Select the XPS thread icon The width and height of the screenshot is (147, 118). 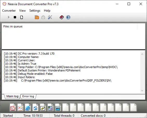[58, 107]
